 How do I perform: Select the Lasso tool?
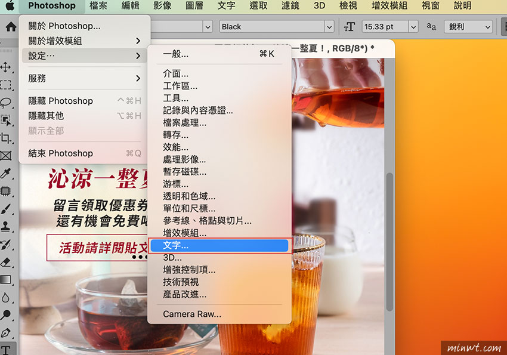[x=5, y=103]
